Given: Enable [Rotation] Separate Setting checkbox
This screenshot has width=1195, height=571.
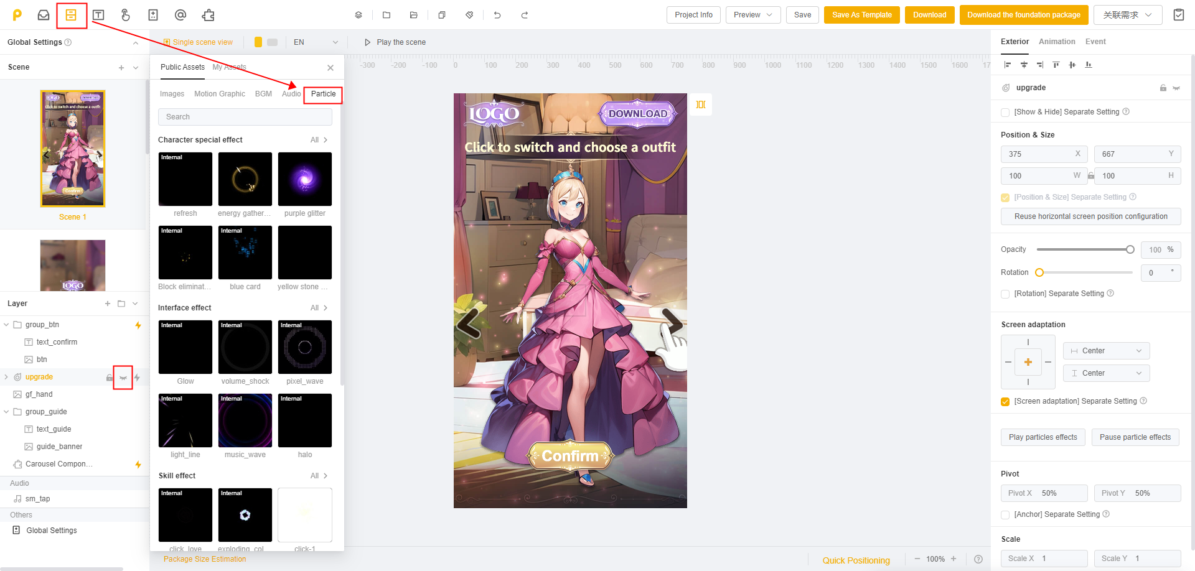Looking at the screenshot, I should pyautogui.click(x=1005, y=294).
